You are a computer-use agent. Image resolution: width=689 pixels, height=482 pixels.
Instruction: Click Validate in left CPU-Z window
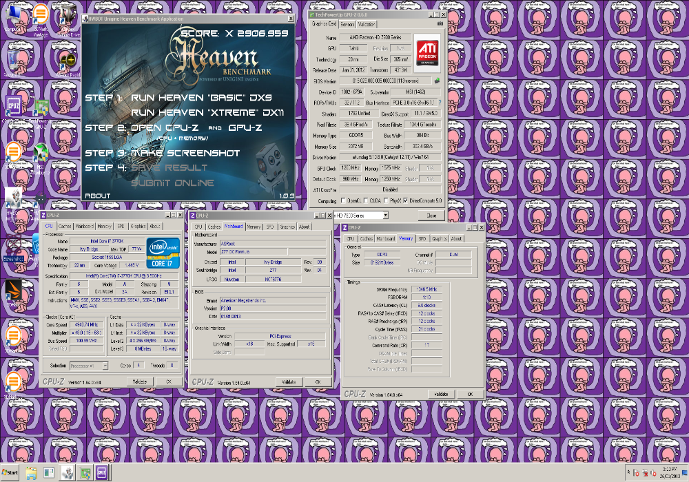pos(140,381)
